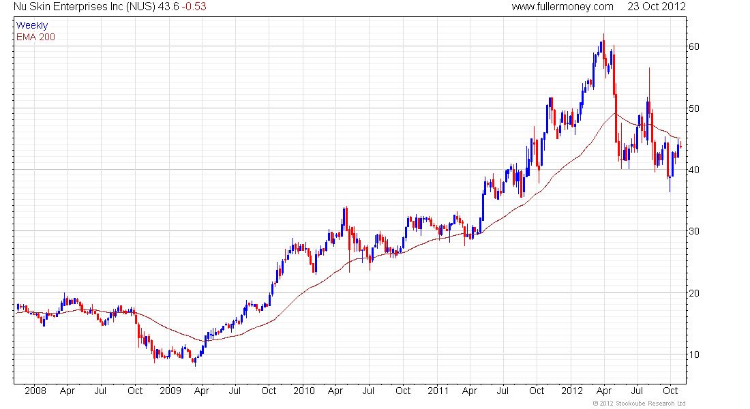Click the chart title 'Nu Skin Enterprises Inc (NUS)'
Viewport: 750px width, 409px height.
tap(84, 7)
